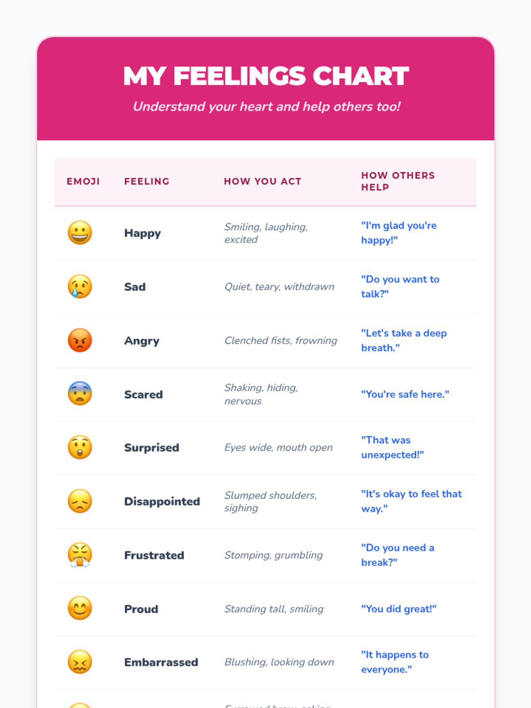Click the Sad crying face emoji
Image resolution: width=531 pixels, height=708 pixels.
click(80, 287)
